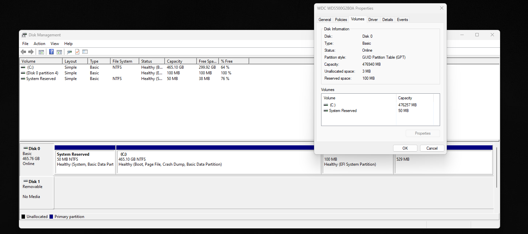528x234 pixels.
Task: Switch to the Driver tab
Action: point(373,20)
